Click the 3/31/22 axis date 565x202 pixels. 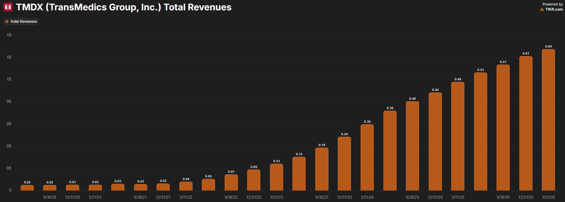click(186, 198)
